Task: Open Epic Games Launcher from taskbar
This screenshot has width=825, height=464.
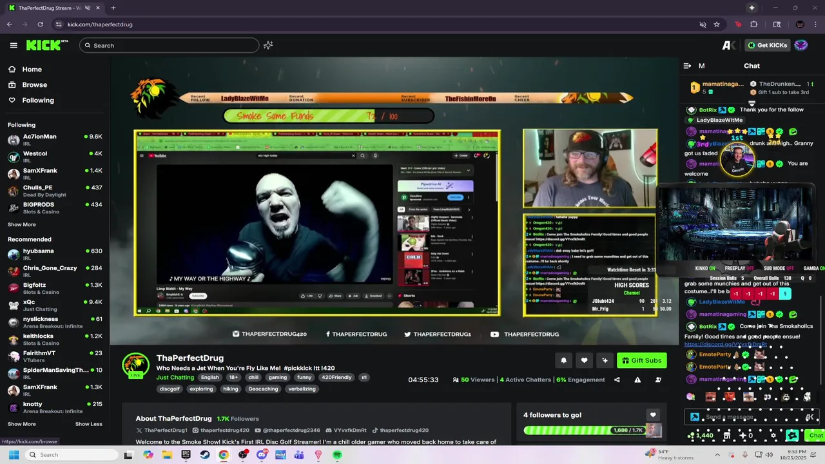Action: pos(186,455)
